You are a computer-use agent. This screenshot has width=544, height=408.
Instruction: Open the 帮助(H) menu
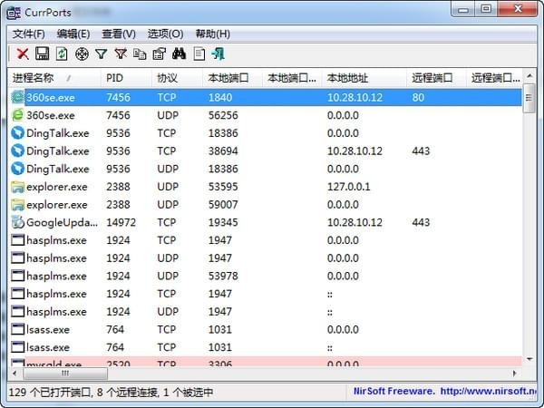[213, 34]
